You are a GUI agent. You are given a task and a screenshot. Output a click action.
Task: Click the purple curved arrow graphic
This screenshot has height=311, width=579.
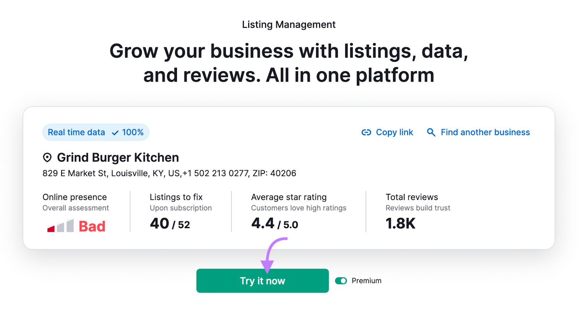pos(274,255)
